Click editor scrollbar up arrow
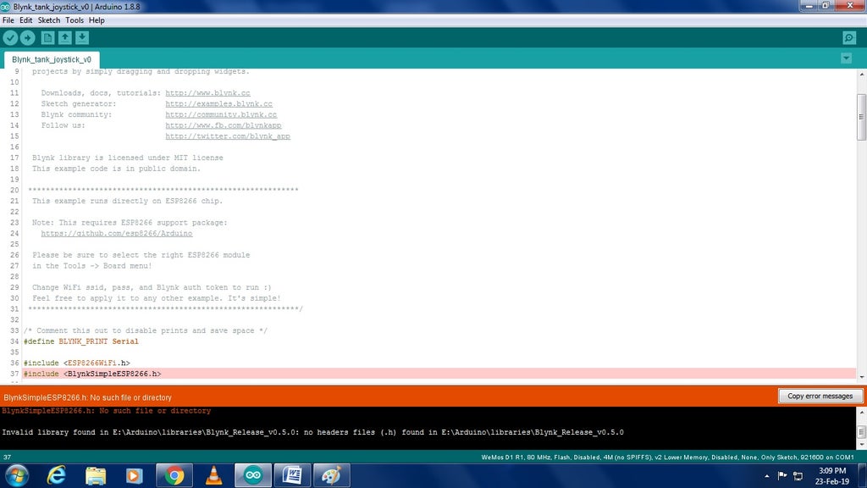Screen dimensions: 867x488 tap(861, 74)
